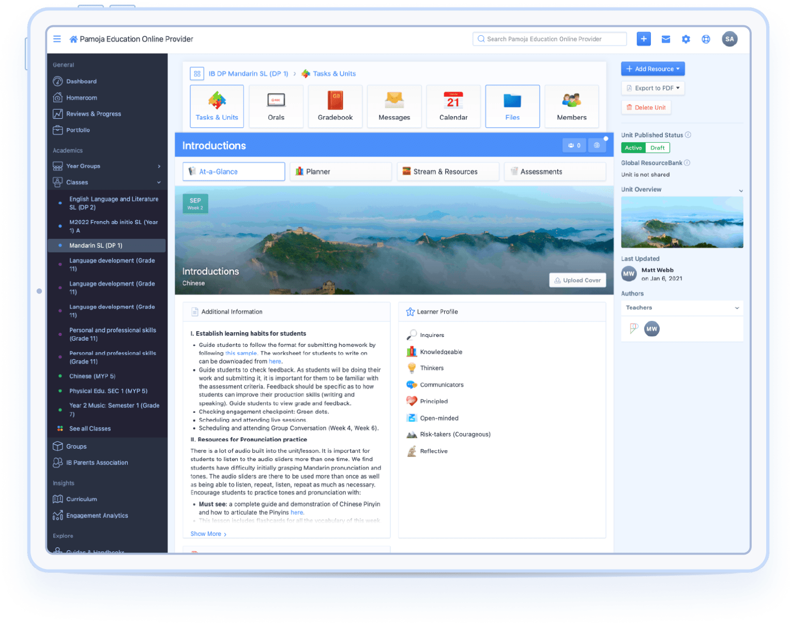Click the Inquirers learner profile item

426,335
